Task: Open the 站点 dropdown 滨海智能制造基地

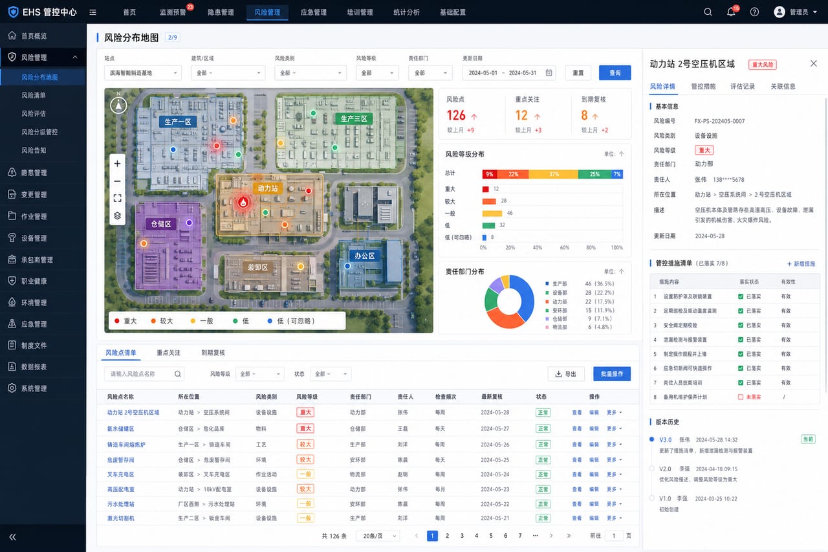Action: (143, 73)
